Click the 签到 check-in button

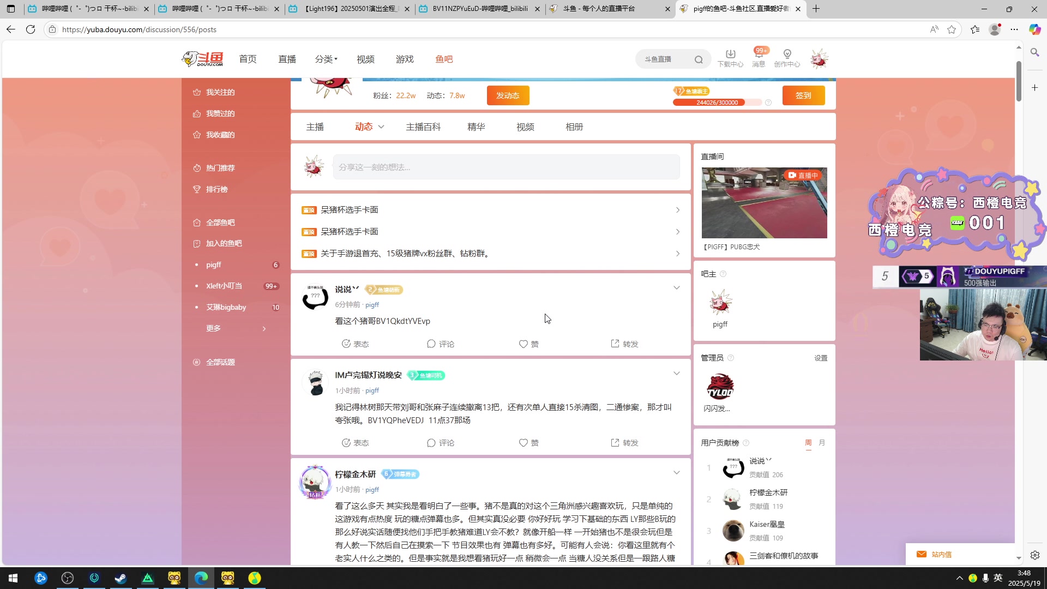(x=803, y=95)
